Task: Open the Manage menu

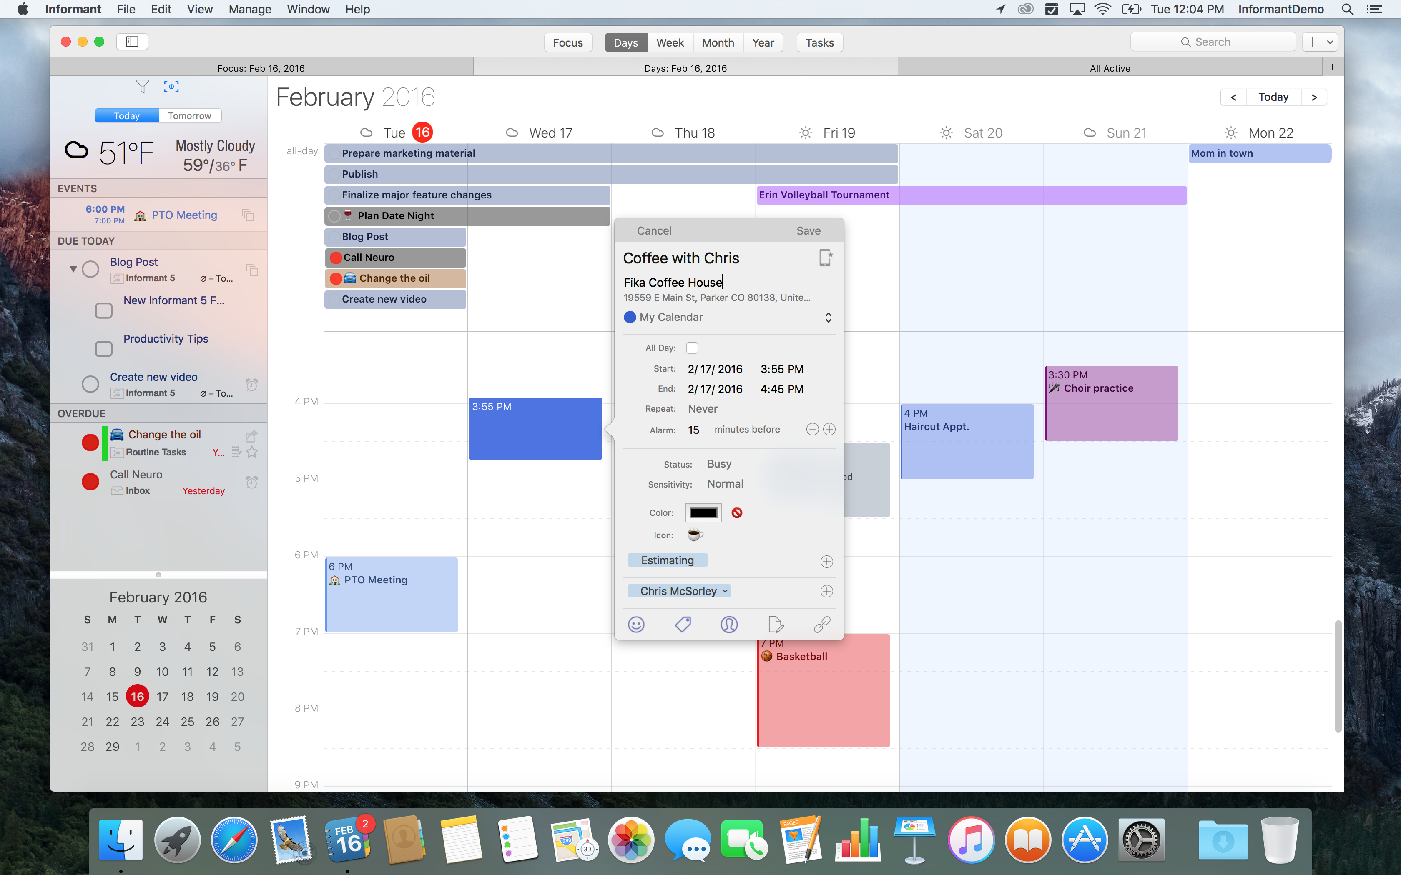Action: click(249, 9)
